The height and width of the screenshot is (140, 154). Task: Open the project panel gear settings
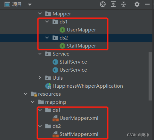coord(137,4)
